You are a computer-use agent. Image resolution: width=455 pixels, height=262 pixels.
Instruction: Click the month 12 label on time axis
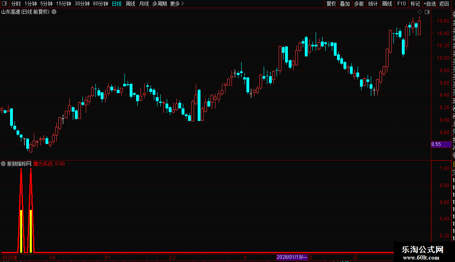point(173,257)
